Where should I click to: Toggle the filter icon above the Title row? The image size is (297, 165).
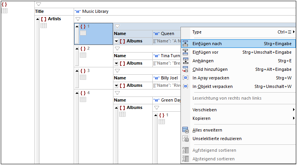(x=39, y=4)
